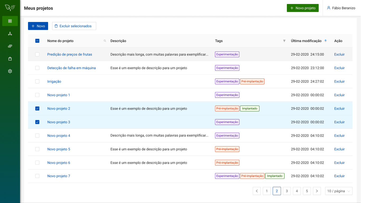The height and width of the screenshot is (203, 379).
Task: Click the green Novo projeto button
Action: [x=303, y=8]
